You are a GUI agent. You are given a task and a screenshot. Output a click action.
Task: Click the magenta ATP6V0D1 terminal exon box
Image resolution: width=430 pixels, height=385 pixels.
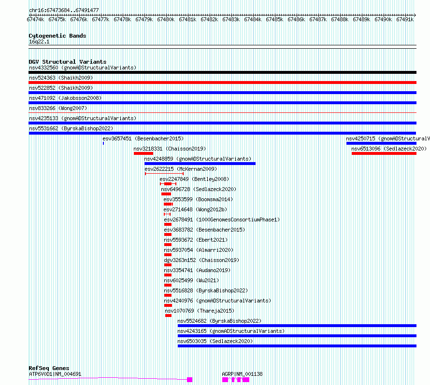[x=190, y=380]
